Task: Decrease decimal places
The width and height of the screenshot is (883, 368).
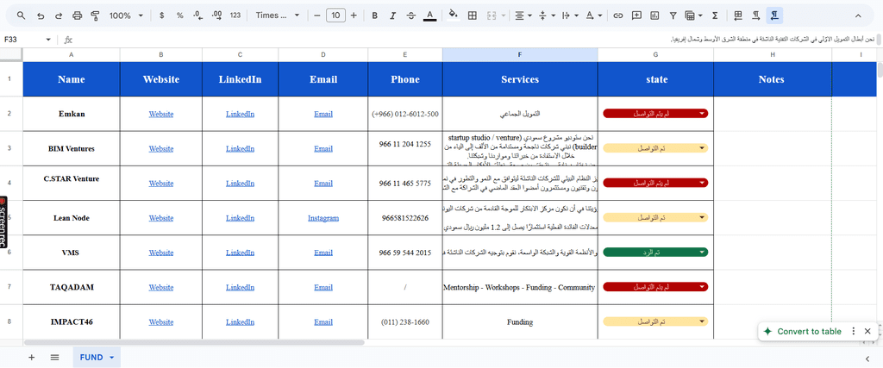Action: click(x=197, y=16)
